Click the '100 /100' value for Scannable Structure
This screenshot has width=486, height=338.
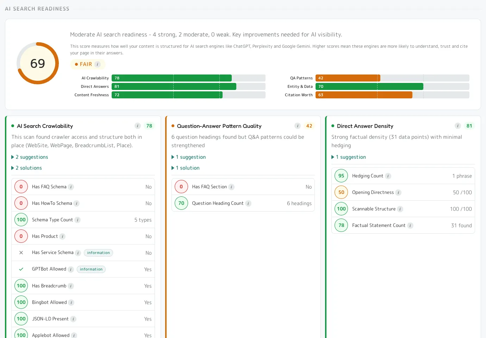[x=461, y=209]
